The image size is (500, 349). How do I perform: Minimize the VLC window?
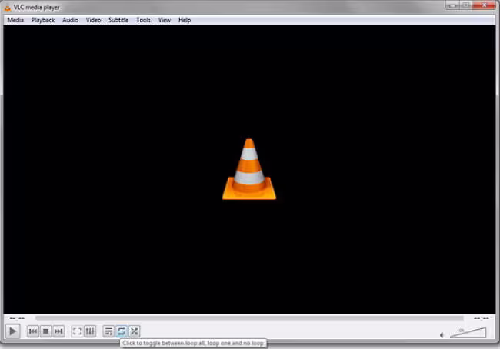[x=452, y=5]
